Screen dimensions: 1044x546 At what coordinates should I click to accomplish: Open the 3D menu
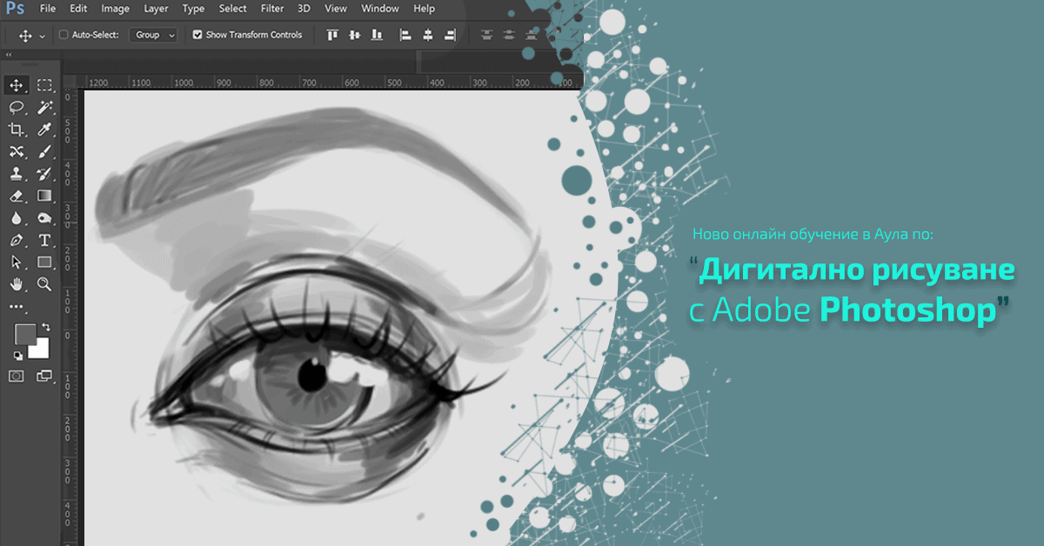click(304, 9)
